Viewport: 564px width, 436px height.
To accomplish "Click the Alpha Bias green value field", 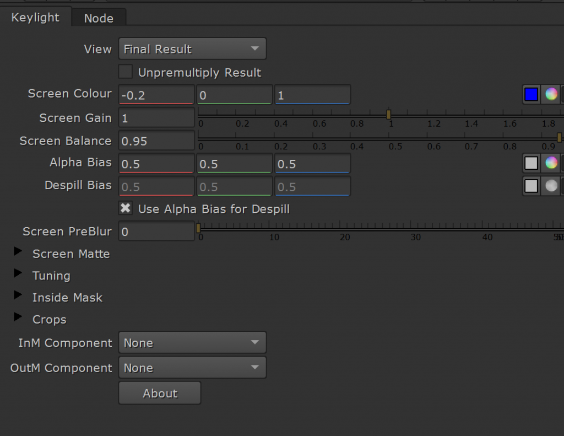I will [235, 164].
